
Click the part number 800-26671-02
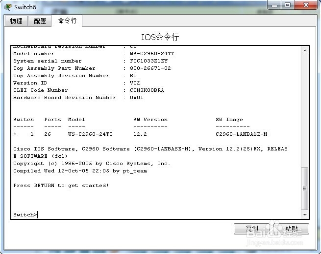(150, 68)
